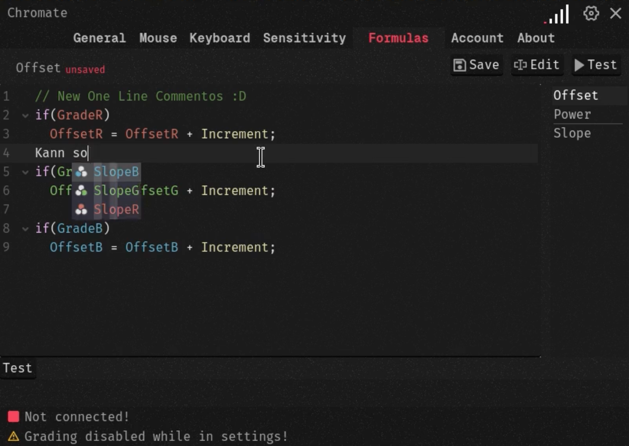Open the Test output panel tab

18,368
